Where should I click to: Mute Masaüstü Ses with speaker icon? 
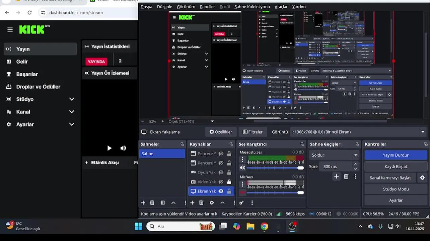pos(243,168)
